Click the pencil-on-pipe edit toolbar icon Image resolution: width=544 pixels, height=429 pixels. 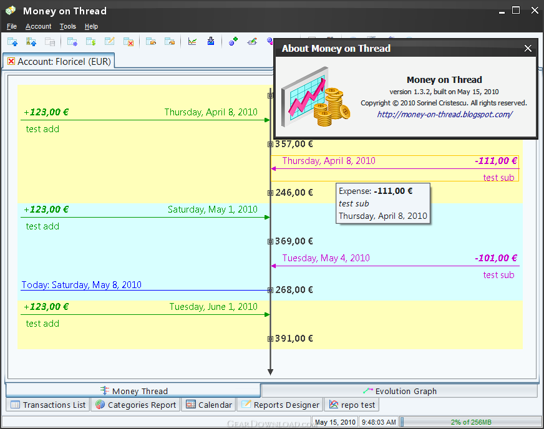click(252, 42)
